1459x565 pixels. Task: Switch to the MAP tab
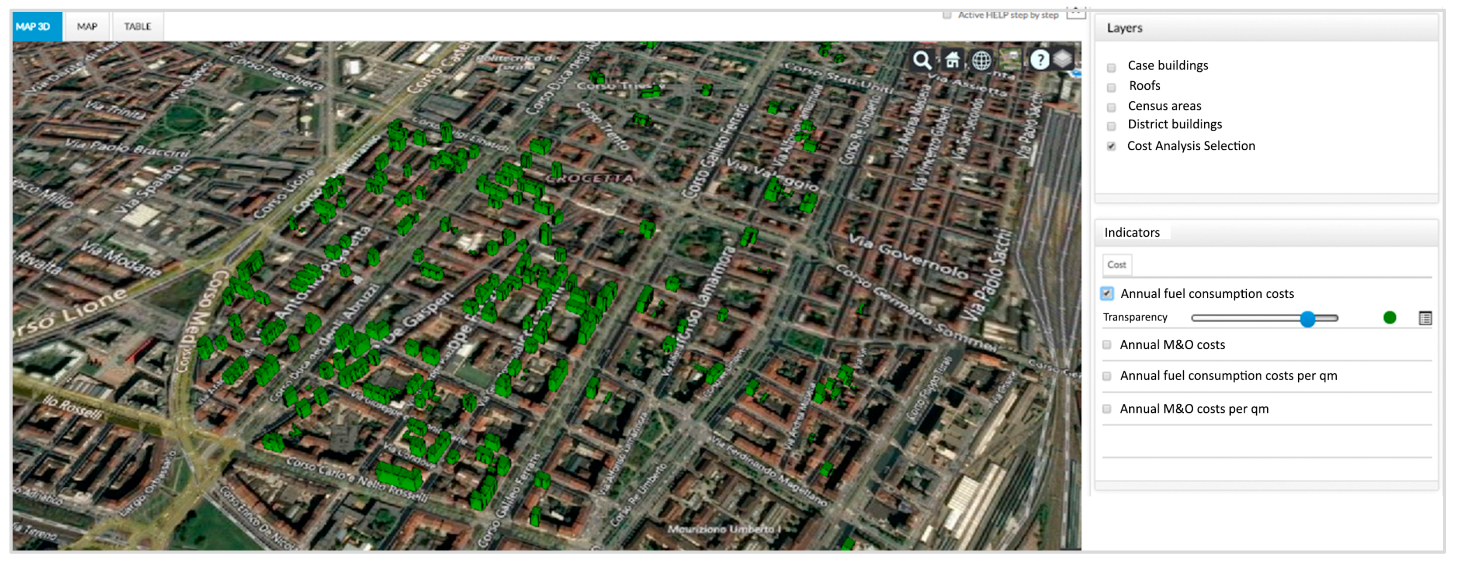pos(87,27)
